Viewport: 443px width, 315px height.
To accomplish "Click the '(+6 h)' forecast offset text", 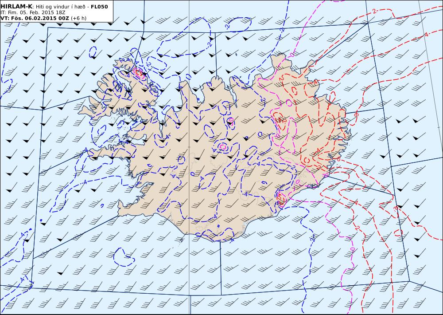I will pos(78,18).
